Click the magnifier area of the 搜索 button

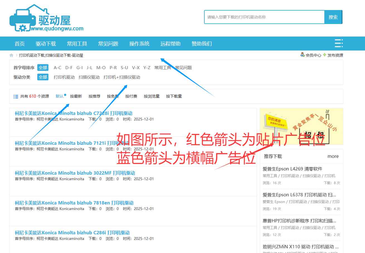[333, 17]
